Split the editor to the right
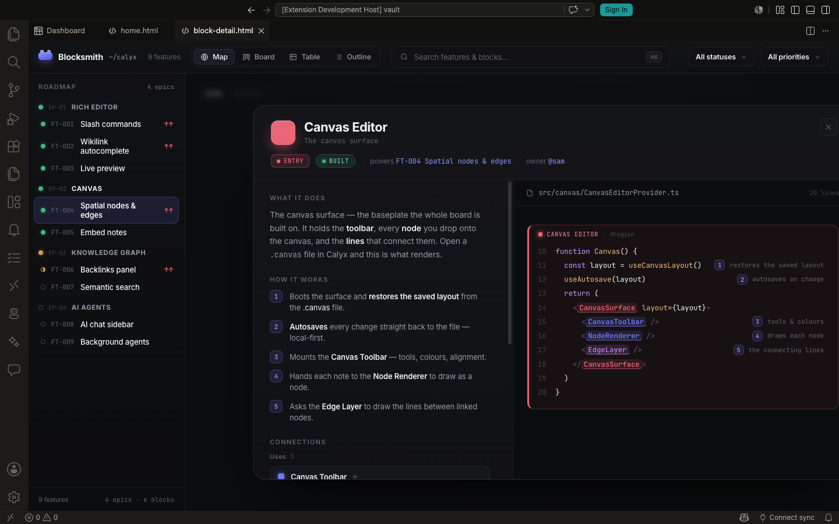 [x=810, y=31]
